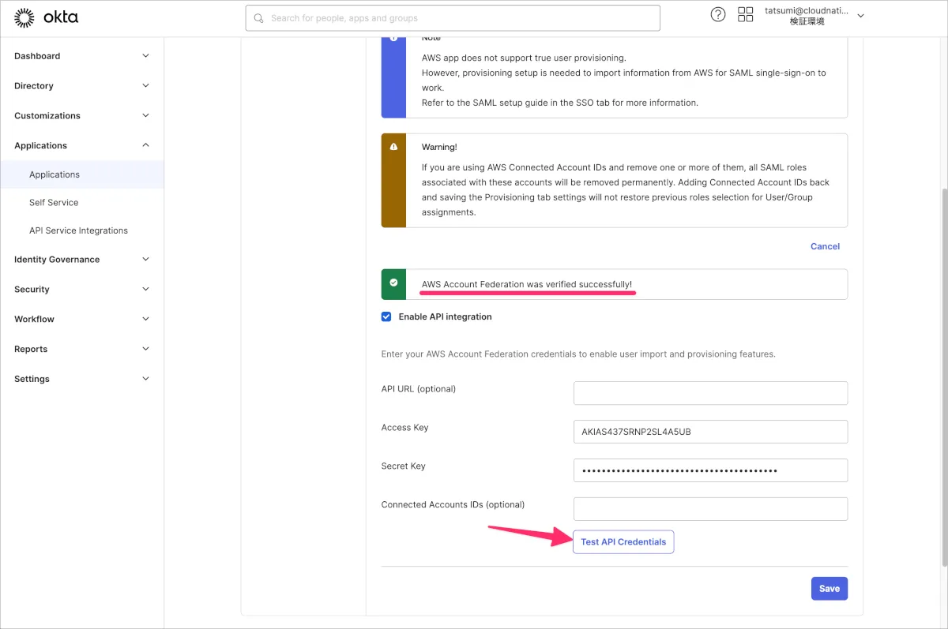
Task: Select Applications submenu item
Action: click(55, 174)
